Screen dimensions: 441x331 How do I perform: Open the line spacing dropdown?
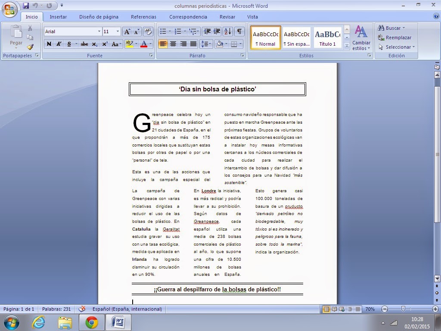(205, 44)
